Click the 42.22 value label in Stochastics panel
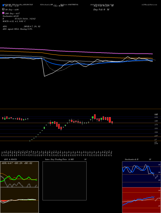The image size is (161, 213). 156,177
